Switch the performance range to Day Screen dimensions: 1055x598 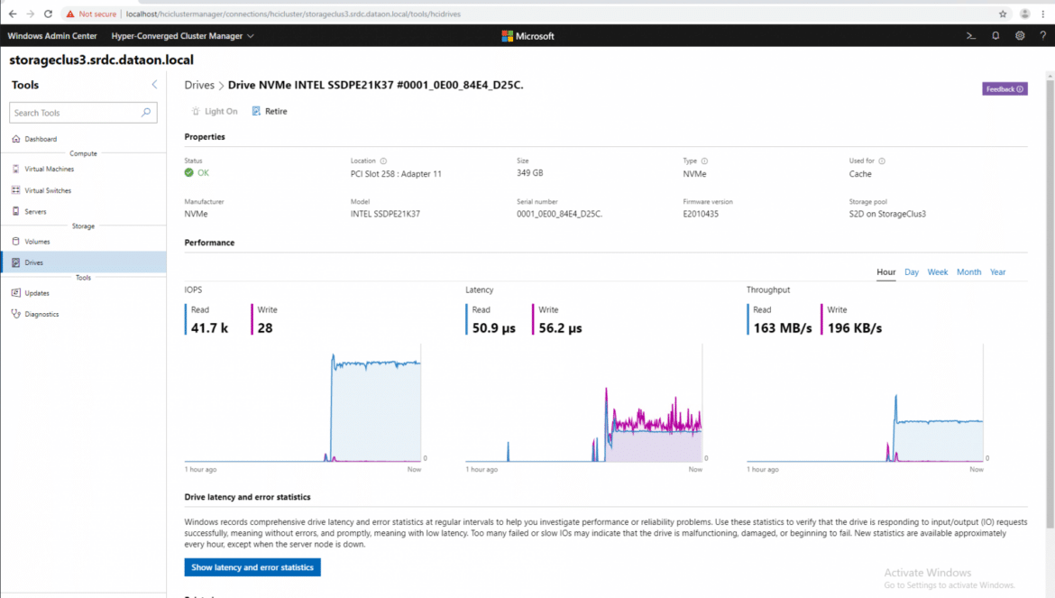[911, 271]
